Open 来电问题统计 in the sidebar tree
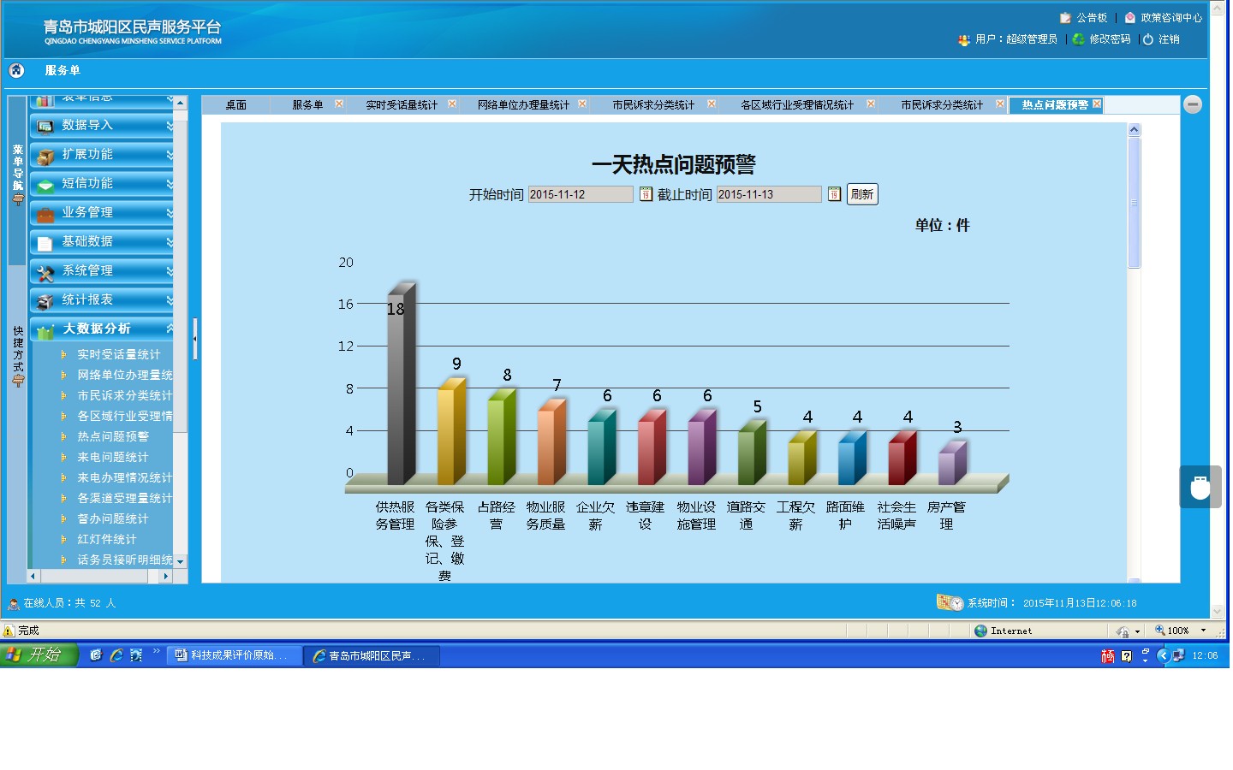1233x770 pixels. [112, 458]
